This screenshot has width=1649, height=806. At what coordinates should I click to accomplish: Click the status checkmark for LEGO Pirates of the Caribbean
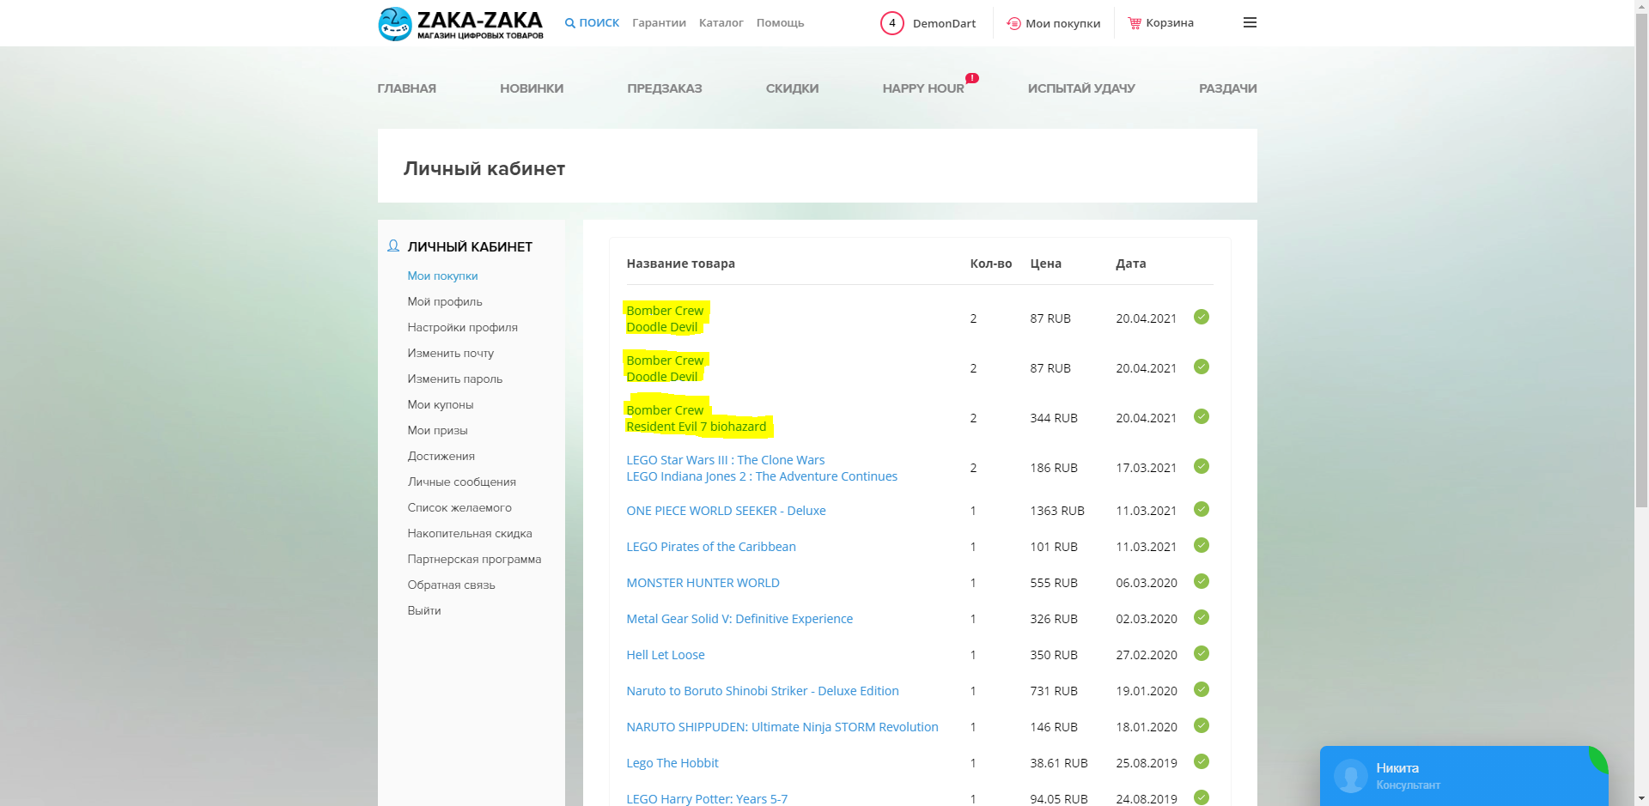(1202, 545)
